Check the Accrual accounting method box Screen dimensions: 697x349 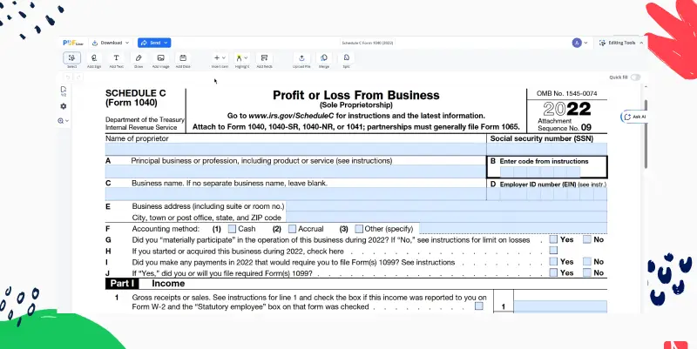tap(292, 229)
